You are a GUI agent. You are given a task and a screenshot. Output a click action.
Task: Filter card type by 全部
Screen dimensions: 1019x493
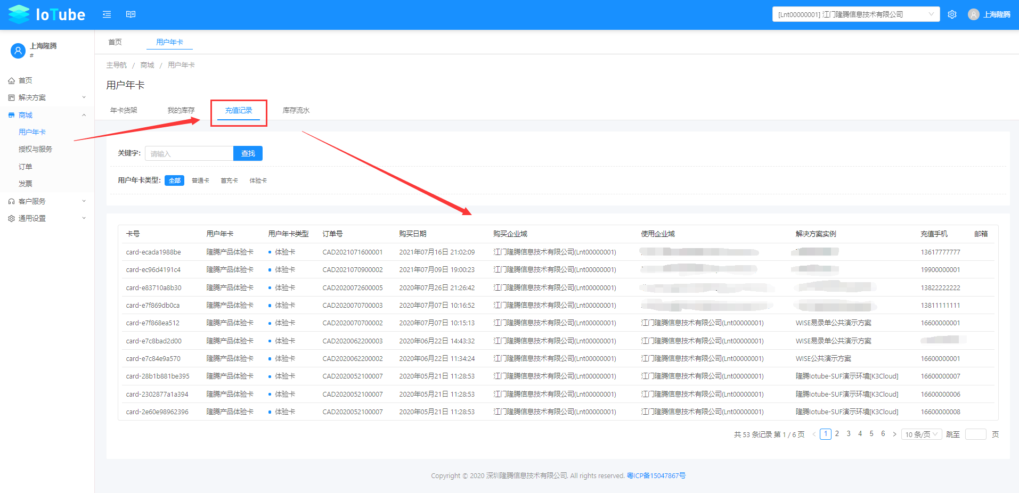coord(174,180)
